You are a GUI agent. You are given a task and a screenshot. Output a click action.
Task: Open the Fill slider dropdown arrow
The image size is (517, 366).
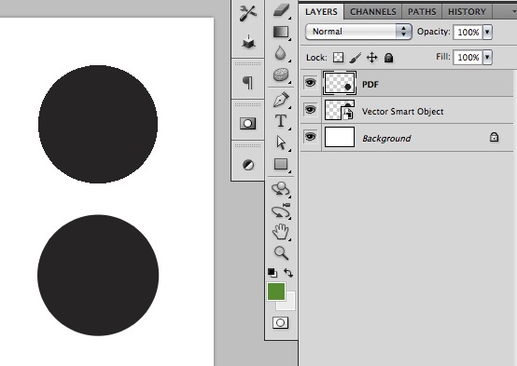click(x=487, y=57)
